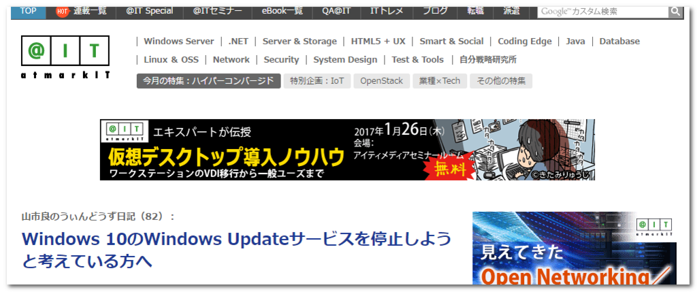Open Test & Tools category link

[x=417, y=59]
